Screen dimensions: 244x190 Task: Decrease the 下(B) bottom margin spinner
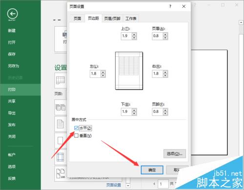[x=134, y=114]
